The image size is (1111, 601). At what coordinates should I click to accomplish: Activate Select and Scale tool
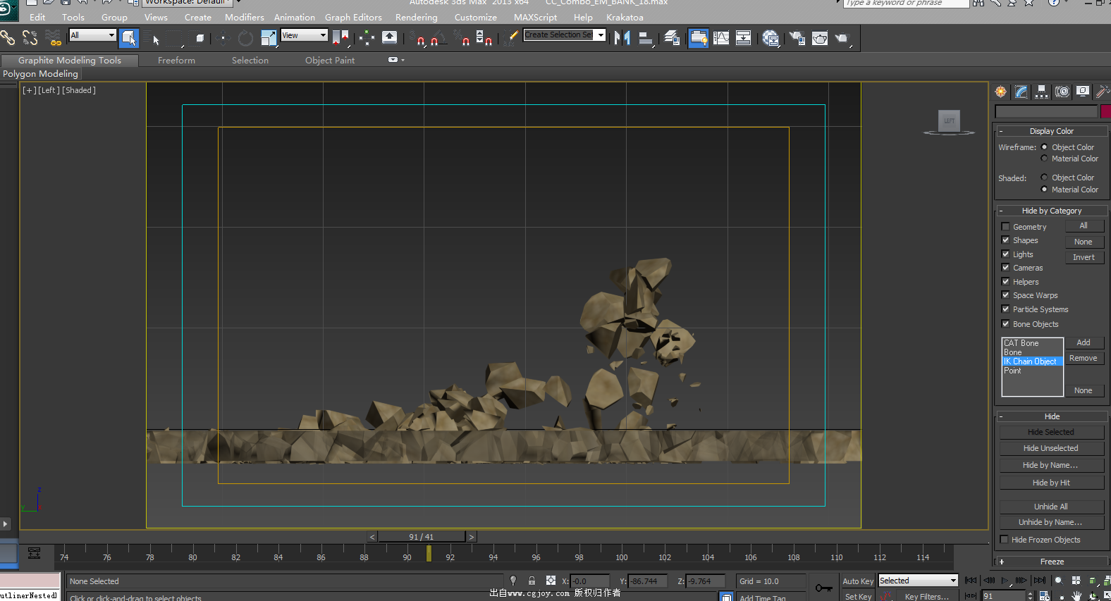[x=269, y=38]
